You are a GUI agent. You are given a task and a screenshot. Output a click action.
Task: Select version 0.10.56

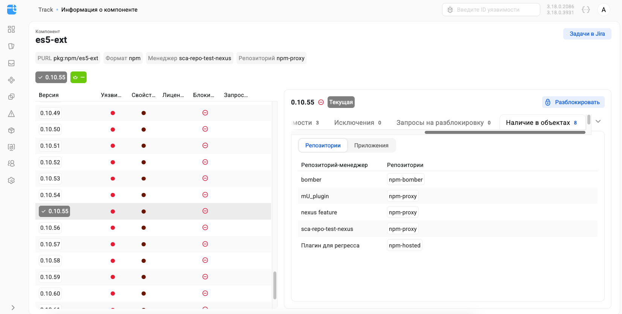(50, 228)
